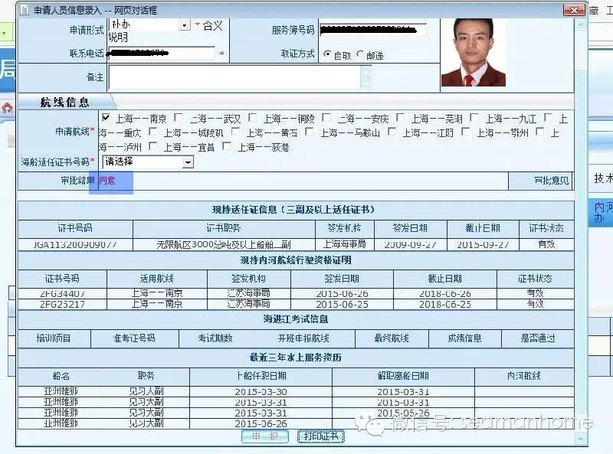The image size is (613, 454).
Task: Click the 打印证书 button
Action: tap(320, 436)
